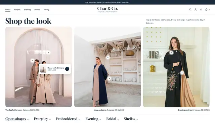
Task: Click The Seef afternoon caption
Action: tap(23, 110)
